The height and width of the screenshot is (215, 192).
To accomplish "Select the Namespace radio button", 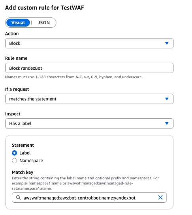I will pyautogui.click(x=15, y=161).
